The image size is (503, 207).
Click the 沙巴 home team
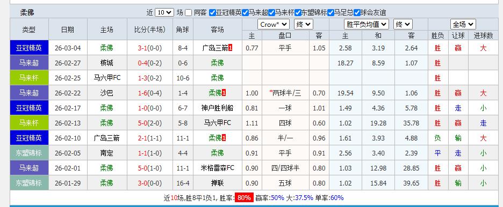107,93
